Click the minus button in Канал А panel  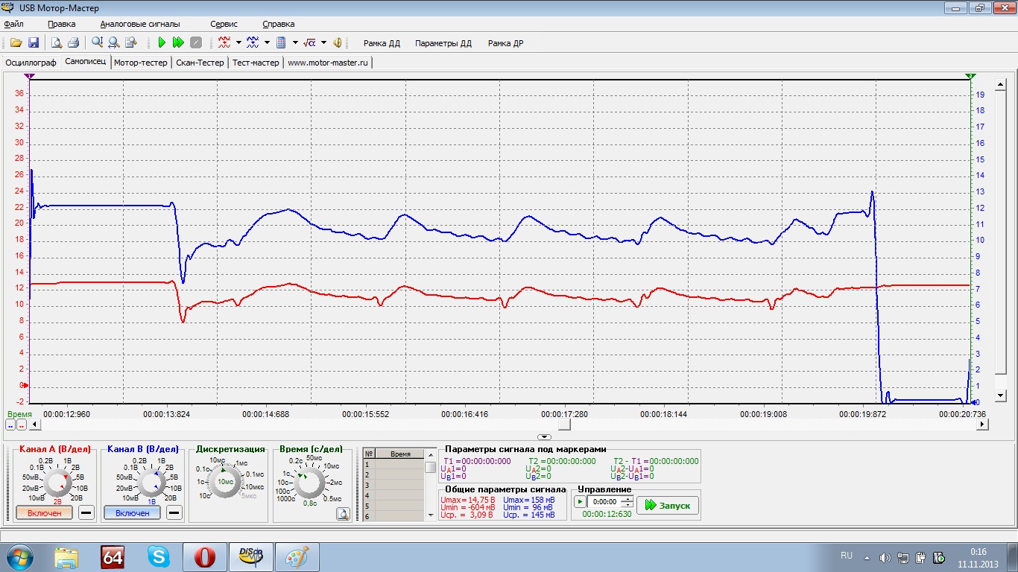(x=86, y=513)
